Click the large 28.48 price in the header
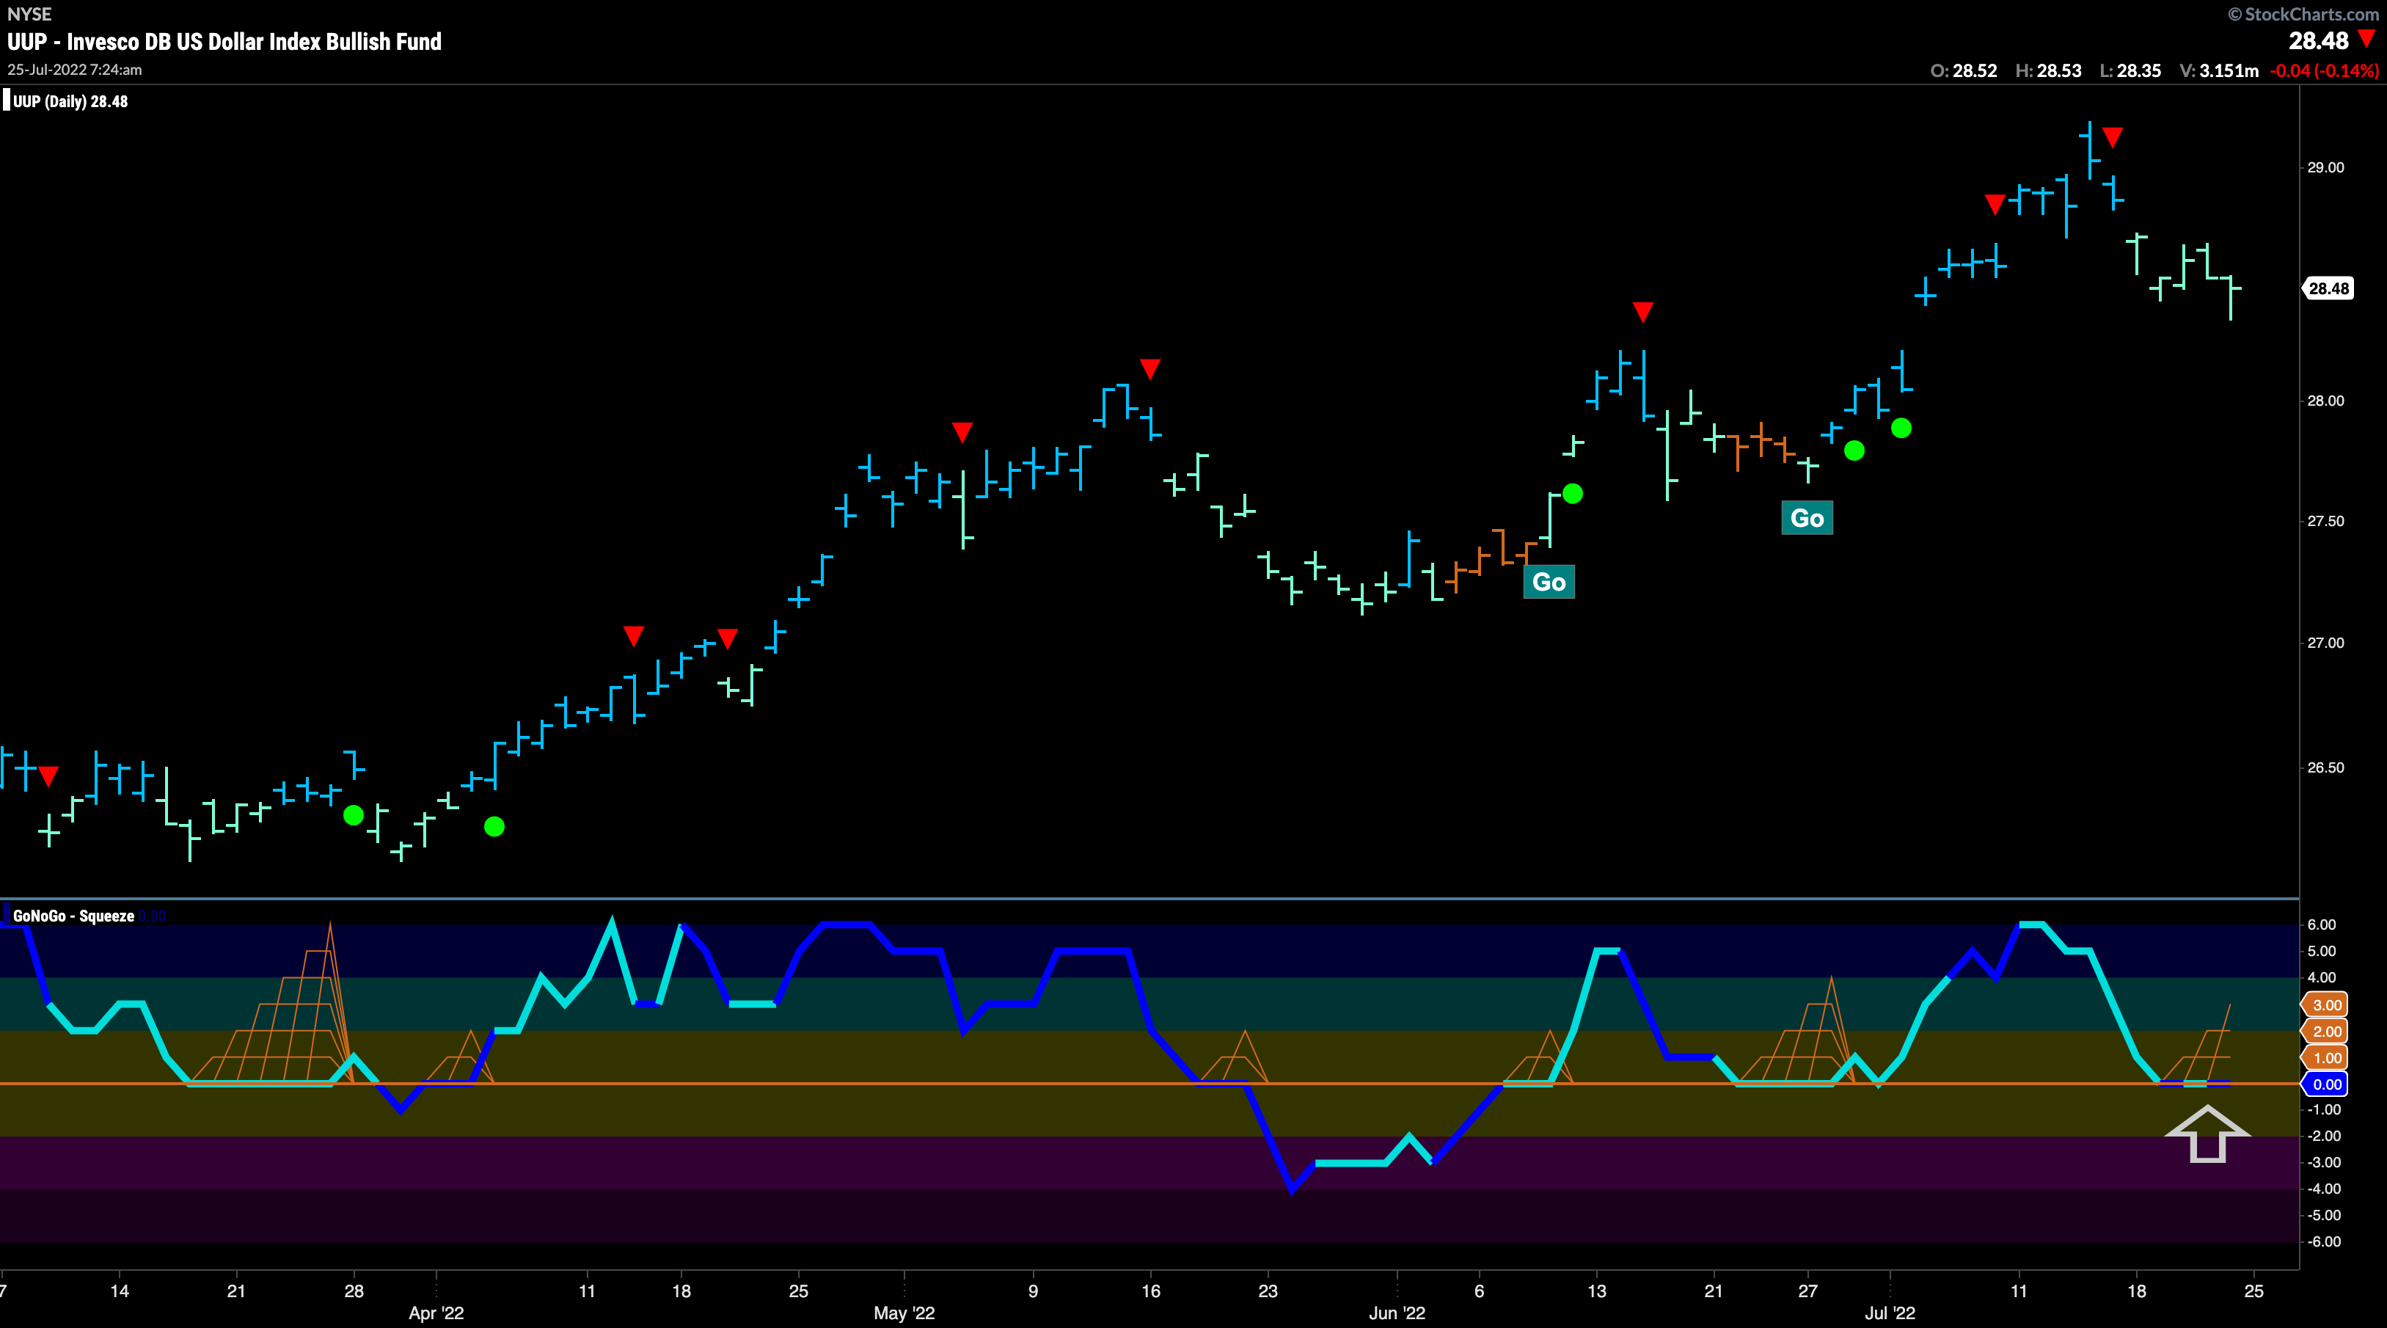2387x1328 pixels. (2317, 41)
